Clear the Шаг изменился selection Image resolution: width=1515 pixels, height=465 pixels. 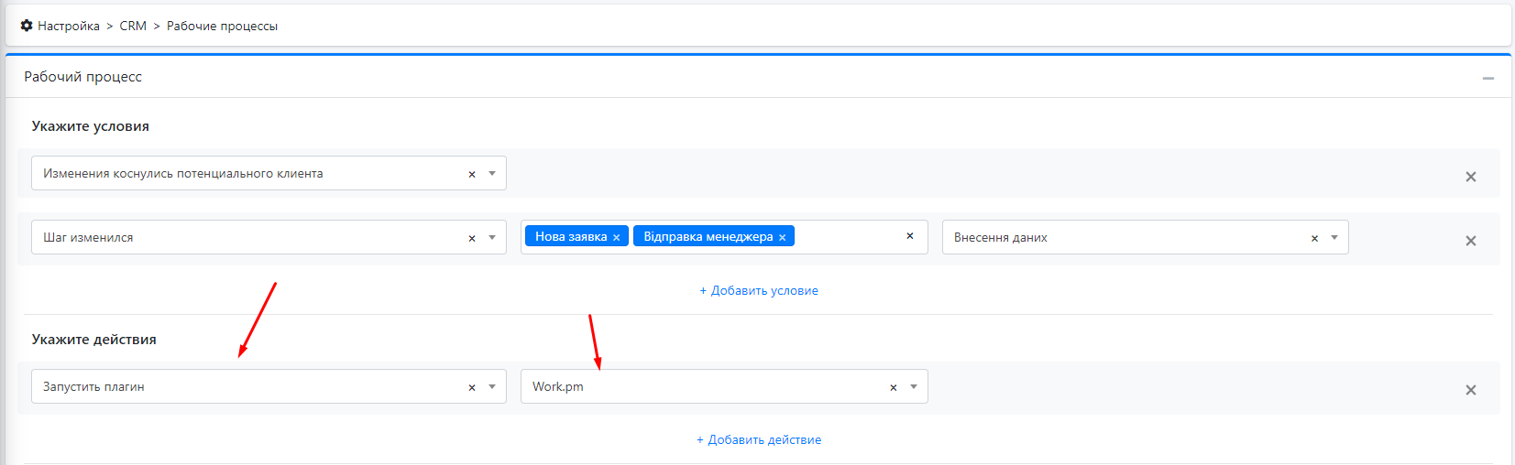(472, 238)
